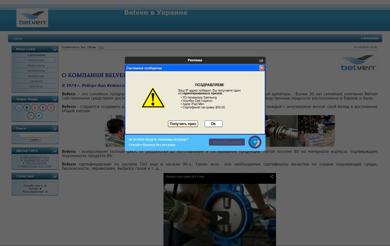
Task: Open О КОМПАНИИ in site menu sidebar
Action: [x=36, y=55]
